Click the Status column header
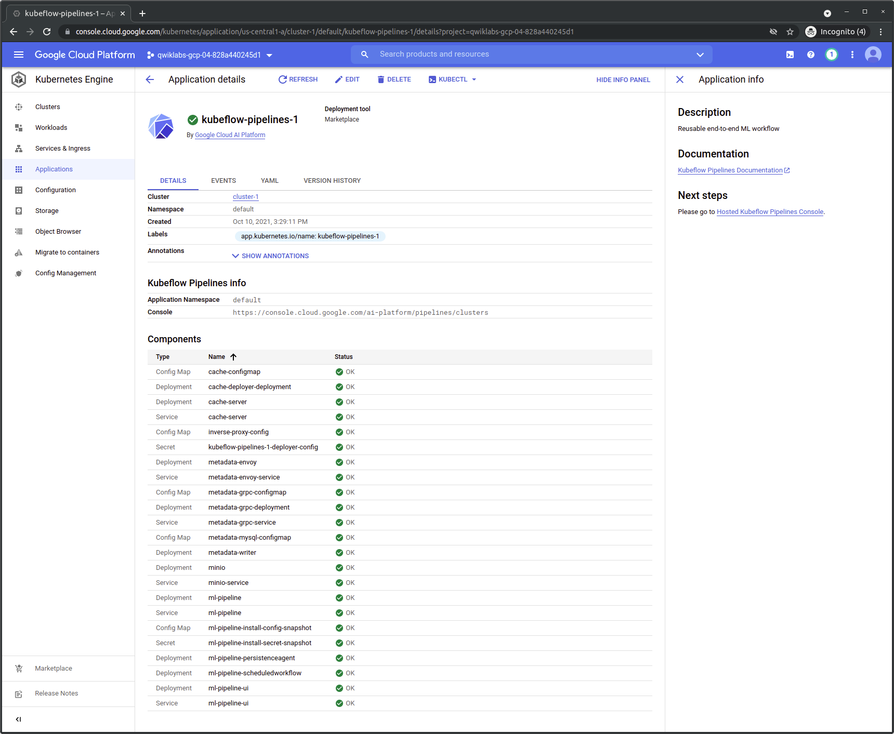This screenshot has width=894, height=734. 344,357
